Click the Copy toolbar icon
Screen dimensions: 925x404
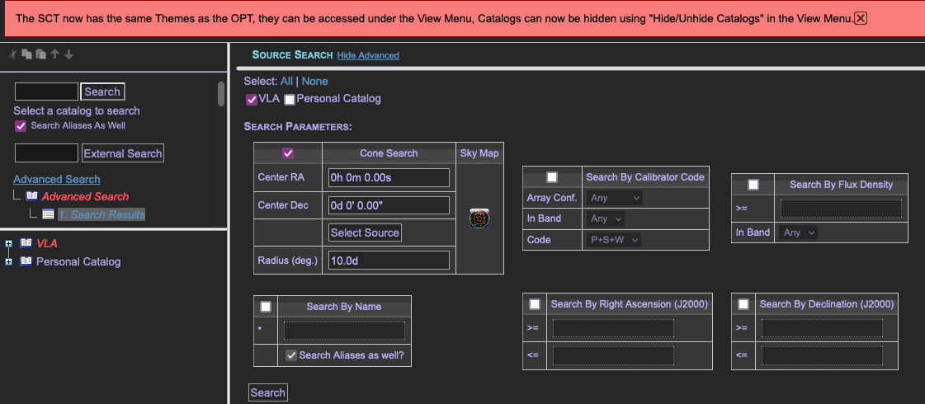click(26, 54)
